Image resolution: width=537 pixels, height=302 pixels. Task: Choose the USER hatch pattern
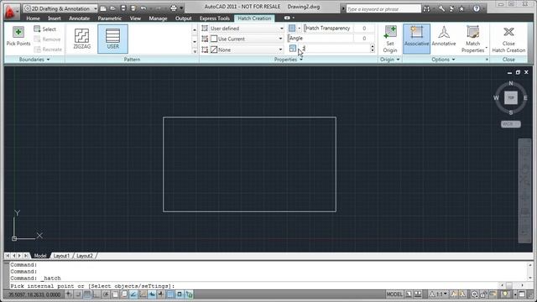point(112,39)
